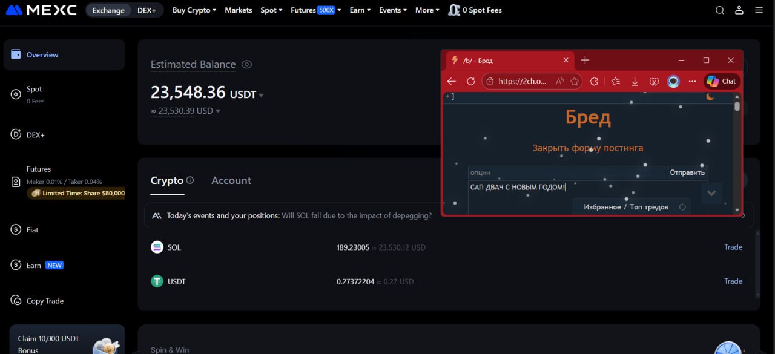775x354 pixels.
Task: Reload the 2ch page
Action: pyautogui.click(x=470, y=81)
